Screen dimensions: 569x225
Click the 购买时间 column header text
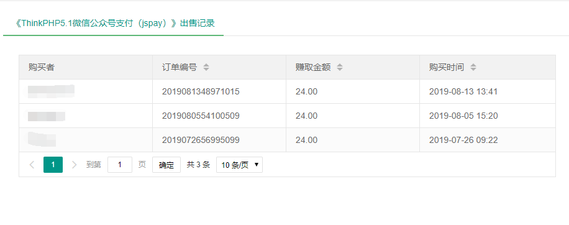point(447,67)
